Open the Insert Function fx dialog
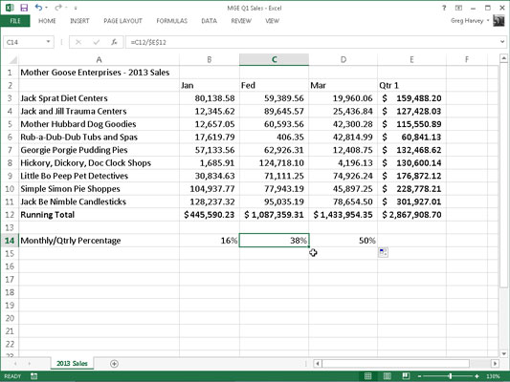510x382 pixels. (114, 42)
